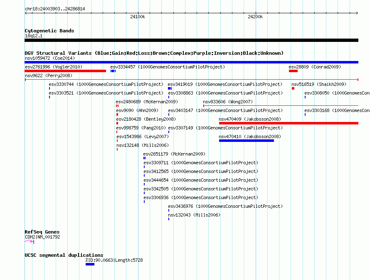Click the 24200k ruler tick label
This screenshot has height=280, width=370.
click(x=255, y=17)
